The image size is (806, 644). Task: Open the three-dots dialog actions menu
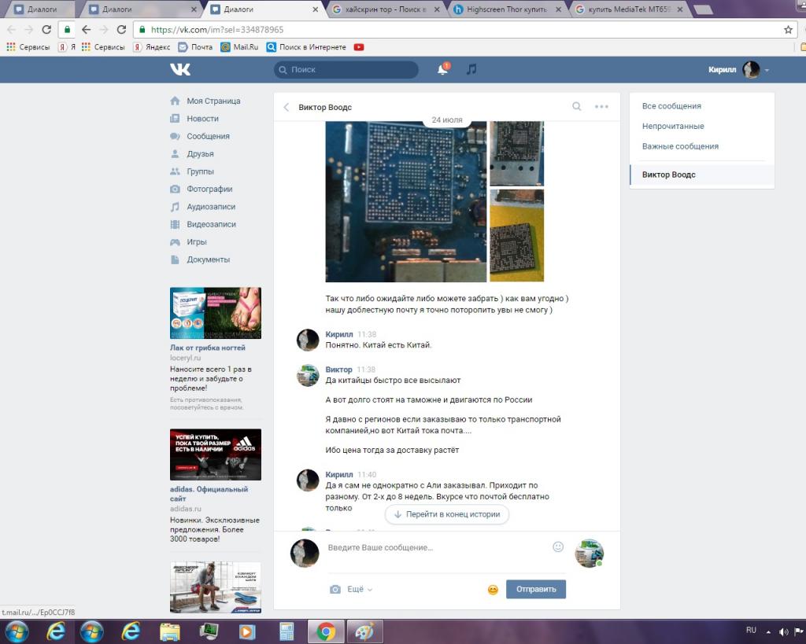point(601,107)
